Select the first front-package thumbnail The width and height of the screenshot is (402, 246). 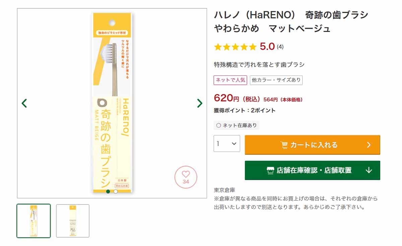point(34,221)
